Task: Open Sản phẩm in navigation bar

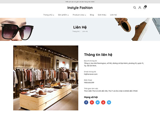Action: pyautogui.click(x=62, y=15)
